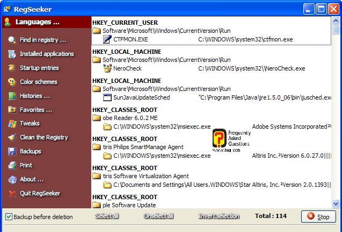
Task: Click the RegSeeker title bar application icon
Action: 8,9
